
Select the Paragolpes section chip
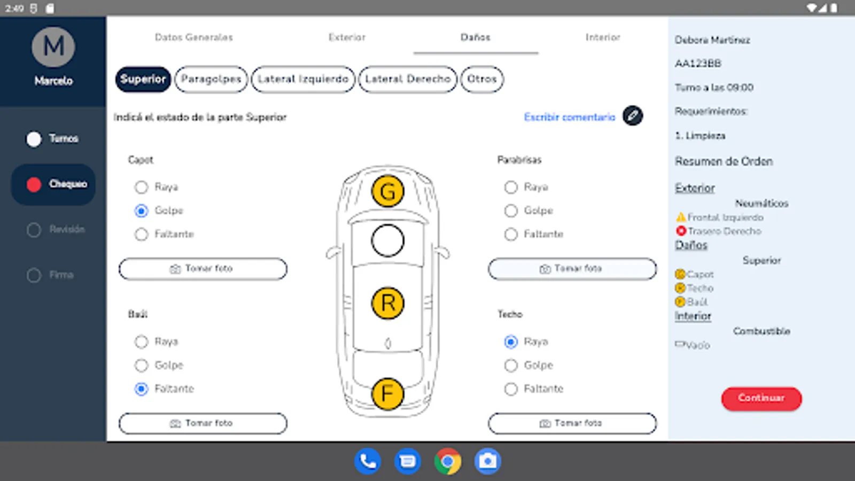click(211, 79)
